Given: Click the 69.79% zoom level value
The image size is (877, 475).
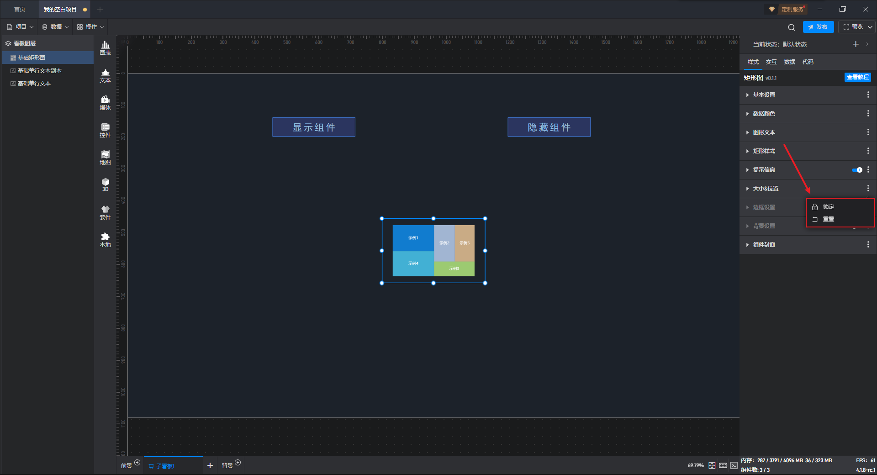Looking at the screenshot, I should click(x=696, y=465).
